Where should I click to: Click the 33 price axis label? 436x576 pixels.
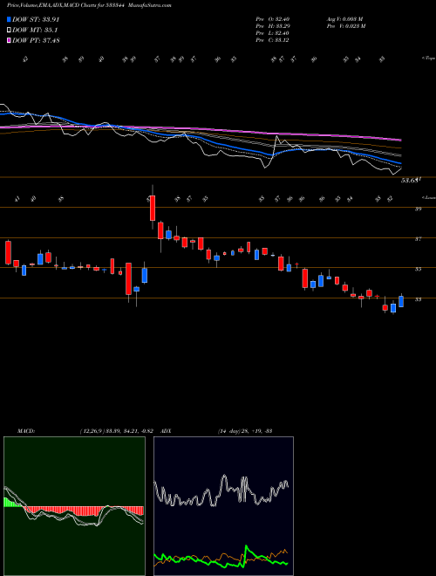pos(419,299)
